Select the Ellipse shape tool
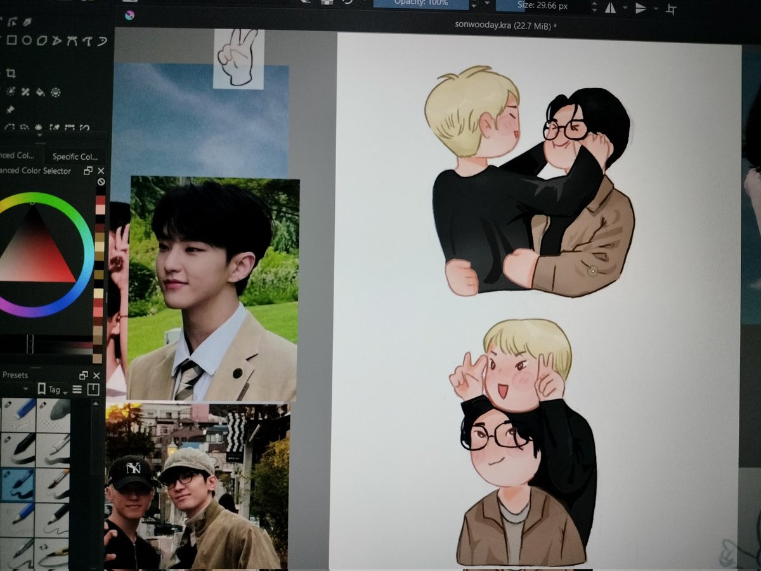Screen dimensions: 761x571 tap(27, 40)
